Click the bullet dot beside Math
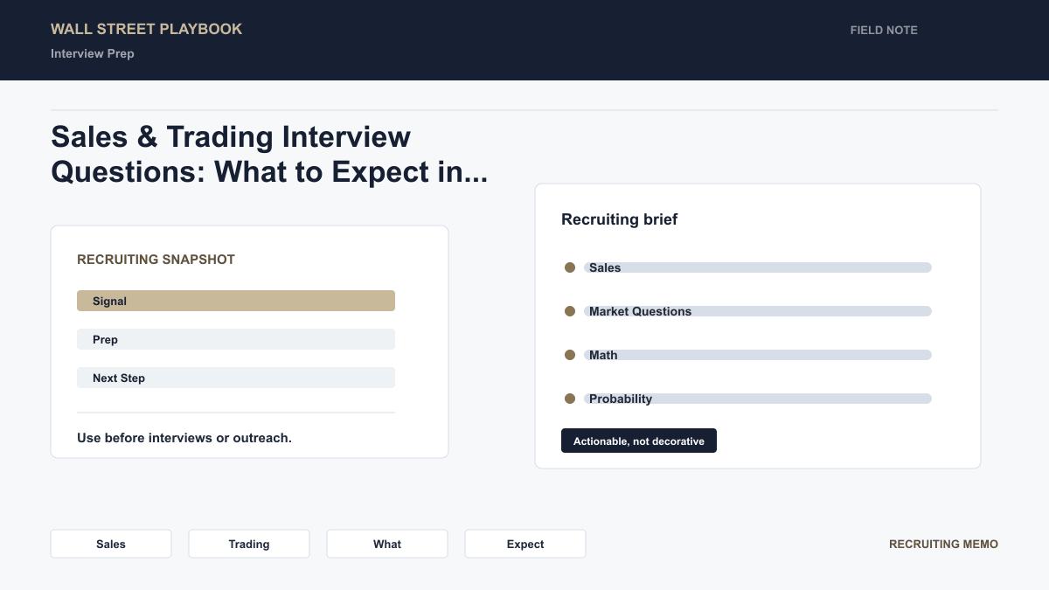Image resolution: width=1049 pixels, height=590 pixels. [x=570, y=355]
